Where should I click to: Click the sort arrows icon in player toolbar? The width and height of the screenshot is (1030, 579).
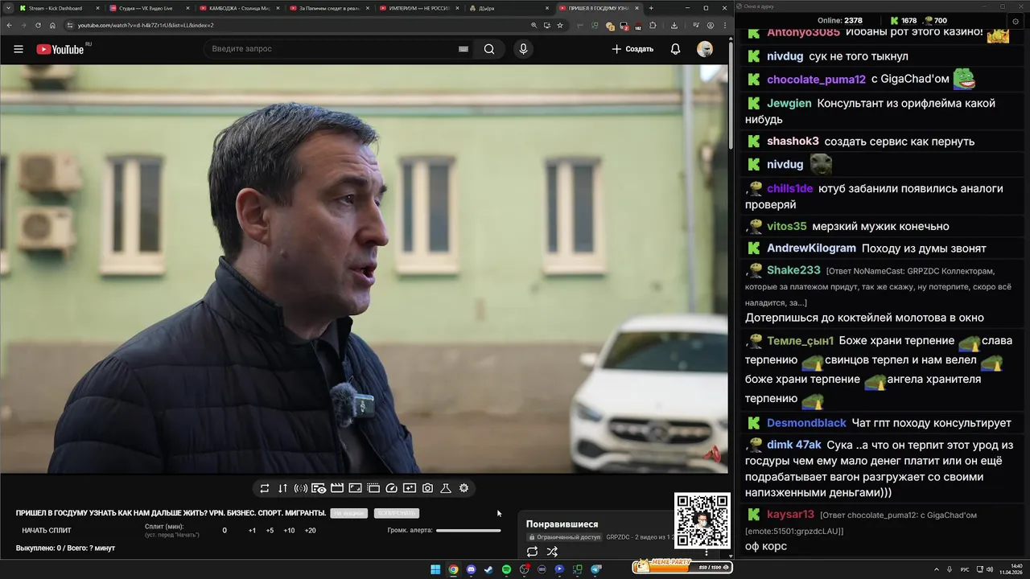[x=282, y=488]
